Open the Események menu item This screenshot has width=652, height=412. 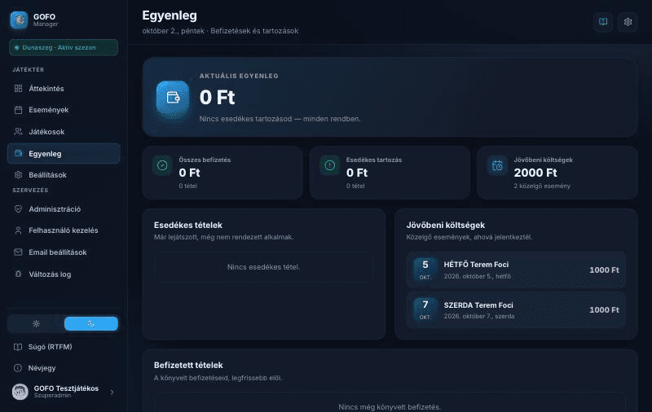coord(64,110)
